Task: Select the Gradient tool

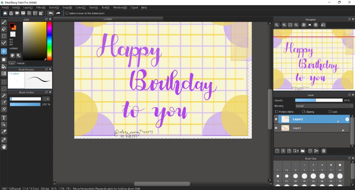Action: tap(3, 74)
